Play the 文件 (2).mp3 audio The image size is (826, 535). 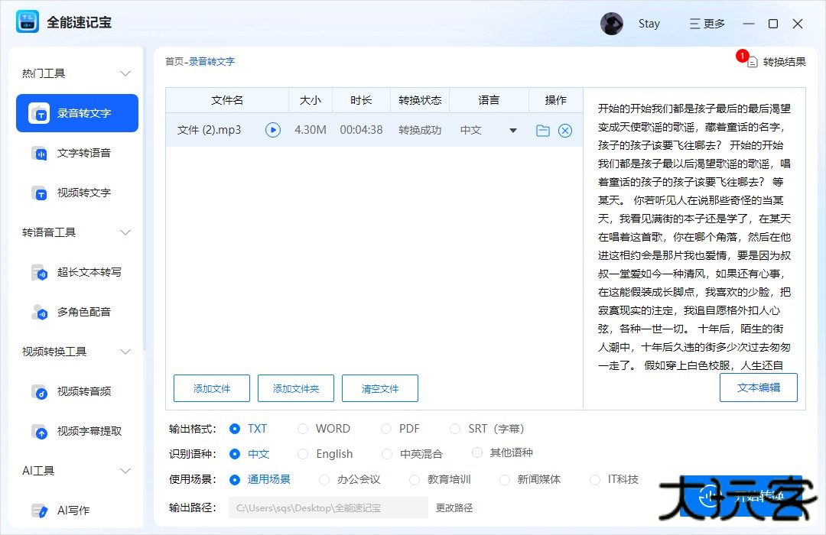(x=273, y=130)
